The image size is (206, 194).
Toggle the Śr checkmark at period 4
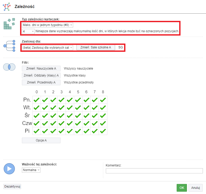click(70, 115)
